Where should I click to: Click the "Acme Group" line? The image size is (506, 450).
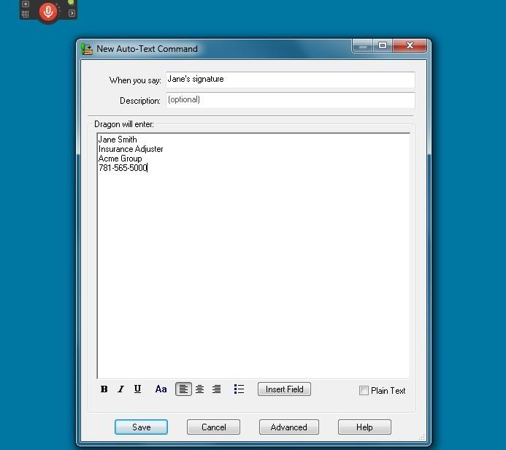click(120, 159)
